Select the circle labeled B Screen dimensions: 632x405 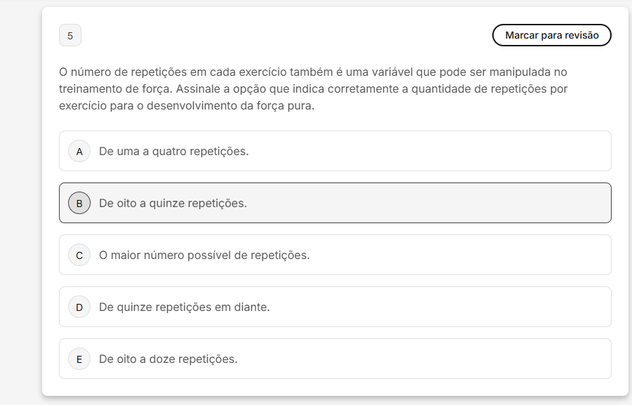[x=79, y=203]
